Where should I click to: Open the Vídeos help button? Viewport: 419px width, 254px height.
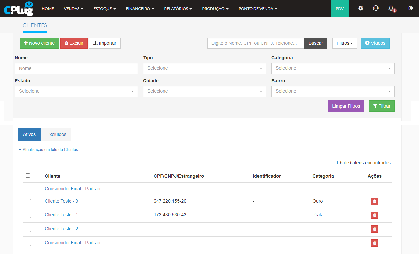375,43
